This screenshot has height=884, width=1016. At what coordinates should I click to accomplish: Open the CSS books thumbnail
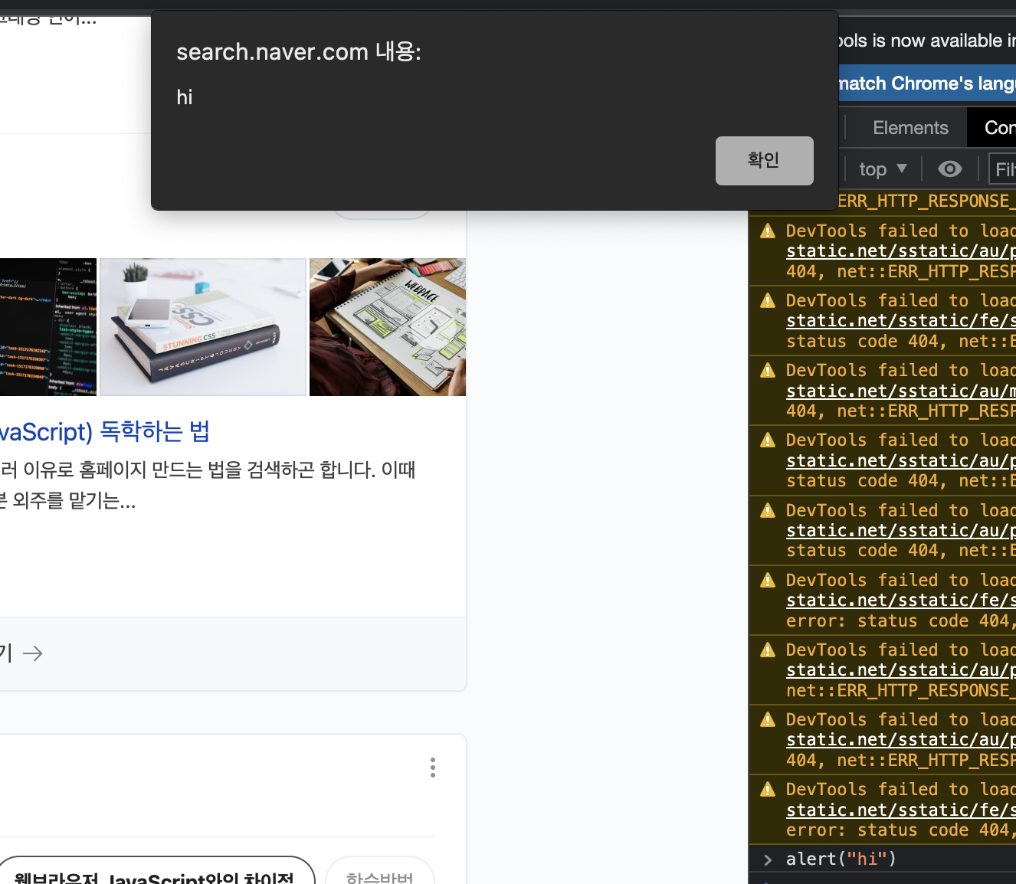(203, 327)
